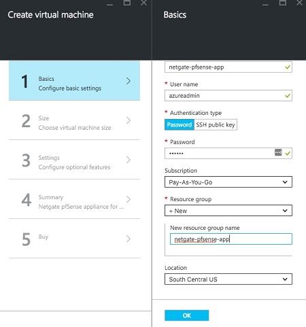Open step 3 Settings
This screenshot has height=327, width=306.
(x=74, y=160)
